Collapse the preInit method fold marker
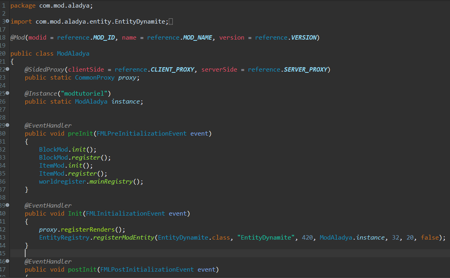This screenshot has height=278, width=450. tap(8, 125)
